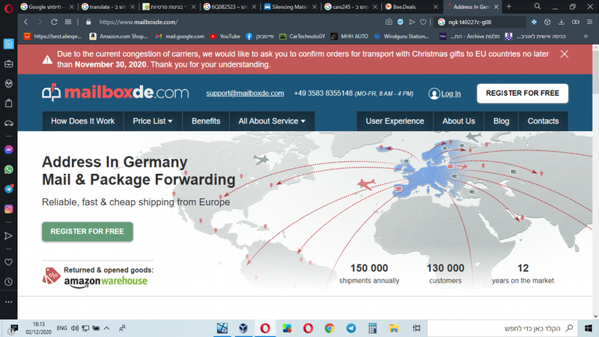Viewport: 599px width, 337px height.
Task: Dismiss the red Christmas shipping notice
Action: [x=565, y=54]
